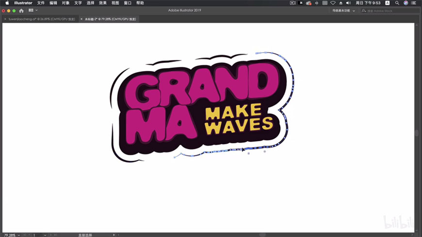
Task: Open the Apple menu
Action: point(7,3)
